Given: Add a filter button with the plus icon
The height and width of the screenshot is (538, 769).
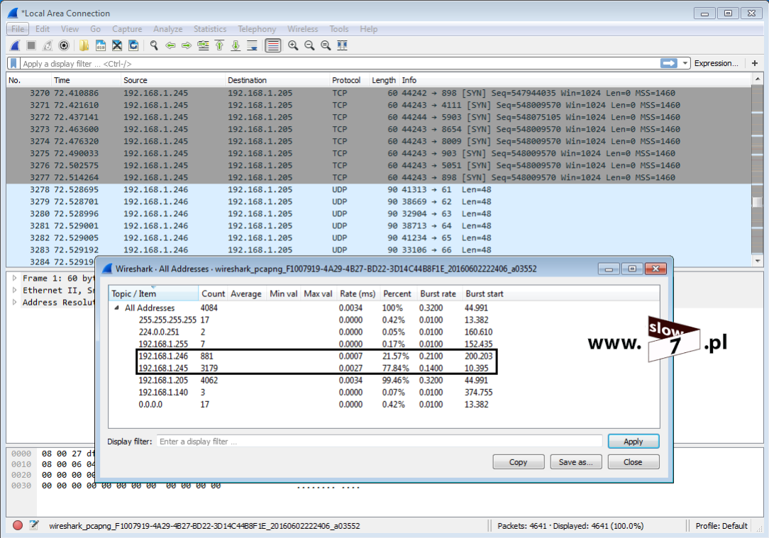Looking at the screenshot, I should click(x=755, y=63).
